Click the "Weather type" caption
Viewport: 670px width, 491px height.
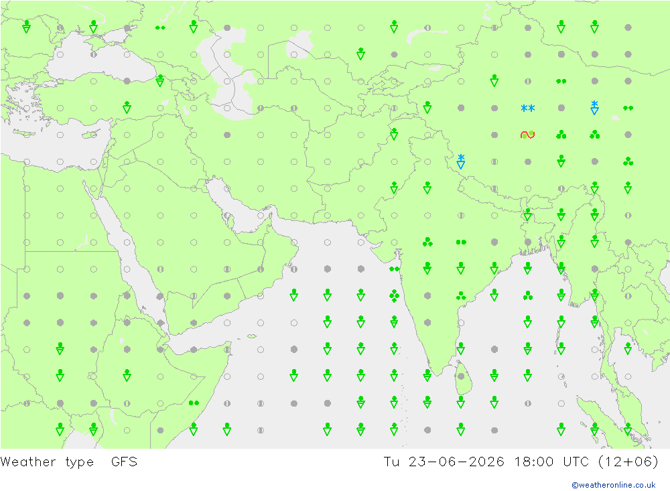coord(47,462)
